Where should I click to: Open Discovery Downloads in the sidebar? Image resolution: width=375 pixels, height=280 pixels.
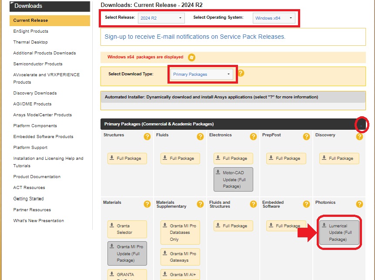click(35, 93)
